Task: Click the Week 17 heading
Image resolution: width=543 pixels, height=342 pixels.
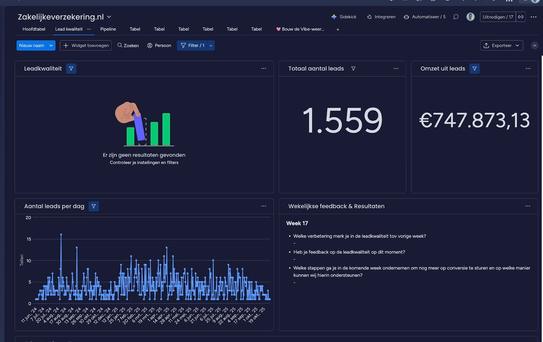Action: point(297,223)
